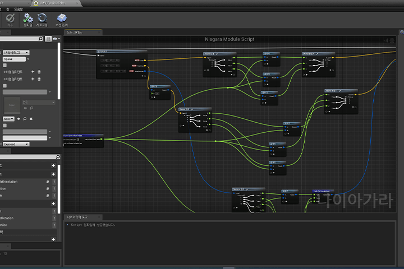This screenshot has width=404, height=269.
Task: Select the node graph tab
Action: (x=83, y=32)
